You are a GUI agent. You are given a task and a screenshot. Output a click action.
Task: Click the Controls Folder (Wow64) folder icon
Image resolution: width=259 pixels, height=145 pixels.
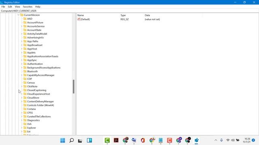(x=25, y=105)
